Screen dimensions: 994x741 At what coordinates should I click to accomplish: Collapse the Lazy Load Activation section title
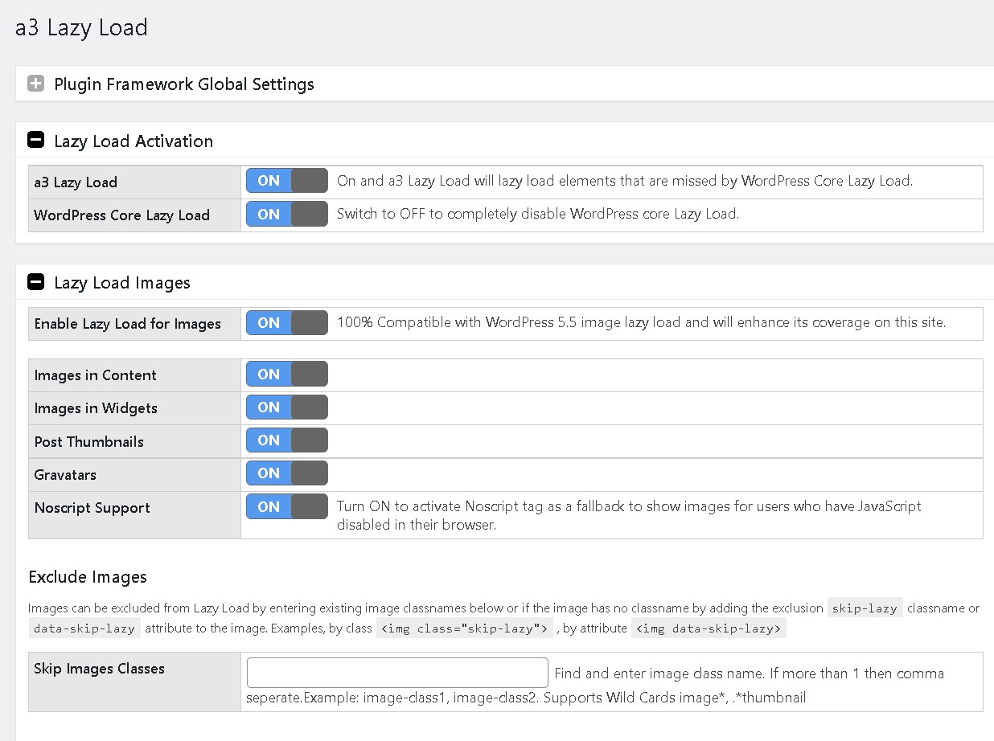tap(133, 141)
